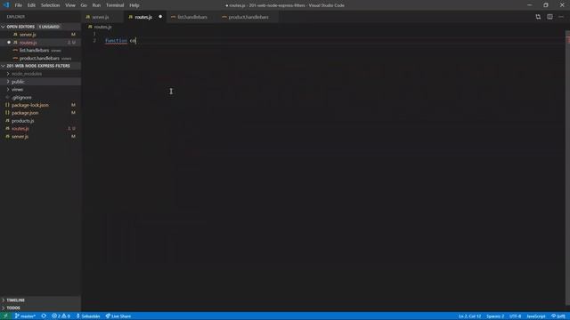
Task: Click the unsaved dot on routes.js tab
Action: coord(160,17)
